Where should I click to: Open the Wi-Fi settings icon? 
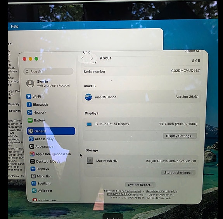pyautogui.click(x=29, y=96)
